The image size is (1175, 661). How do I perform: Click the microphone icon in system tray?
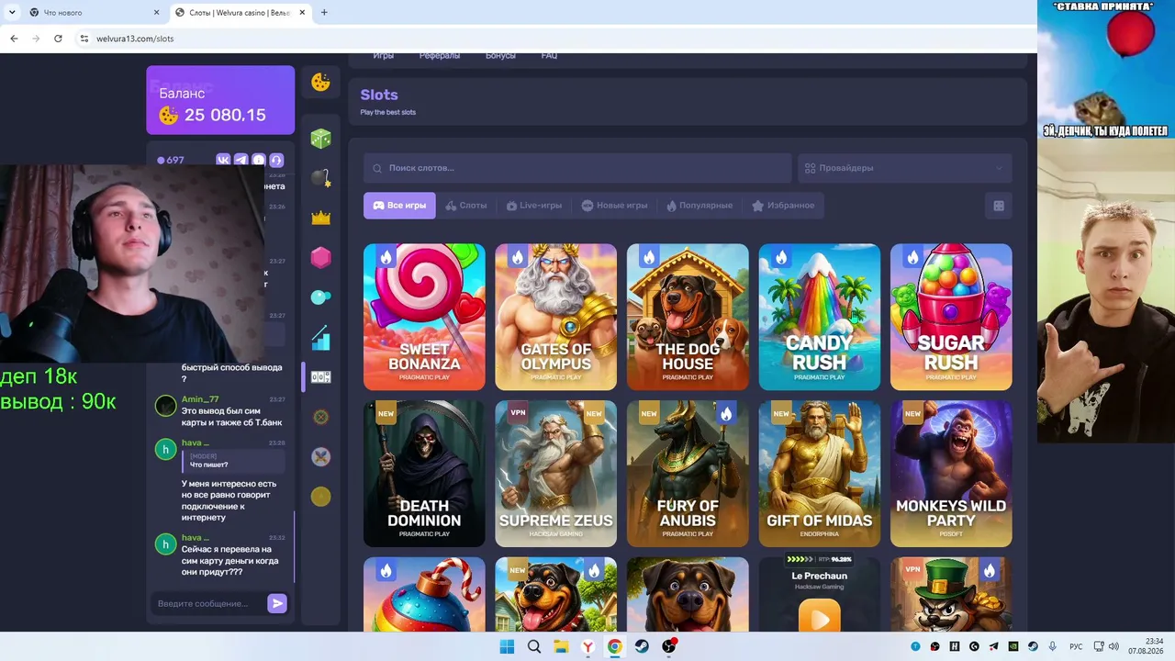[x=1053, y=647]
